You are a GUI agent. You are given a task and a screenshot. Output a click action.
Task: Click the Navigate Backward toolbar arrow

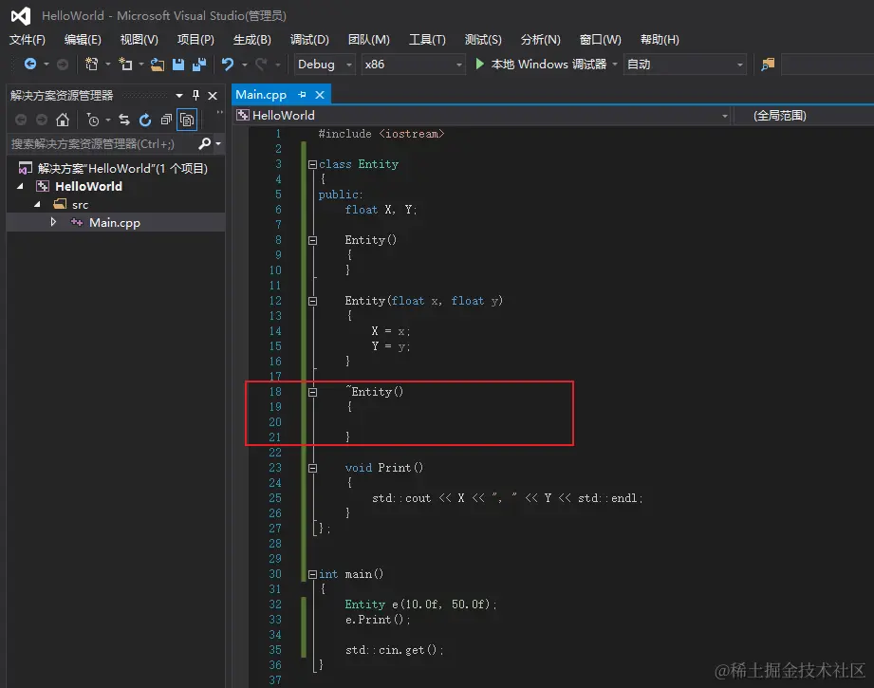(30, 65)
